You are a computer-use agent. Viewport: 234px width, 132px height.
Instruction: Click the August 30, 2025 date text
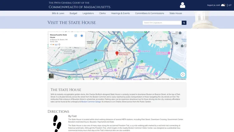pyautogui.click(x=213, y=5)
